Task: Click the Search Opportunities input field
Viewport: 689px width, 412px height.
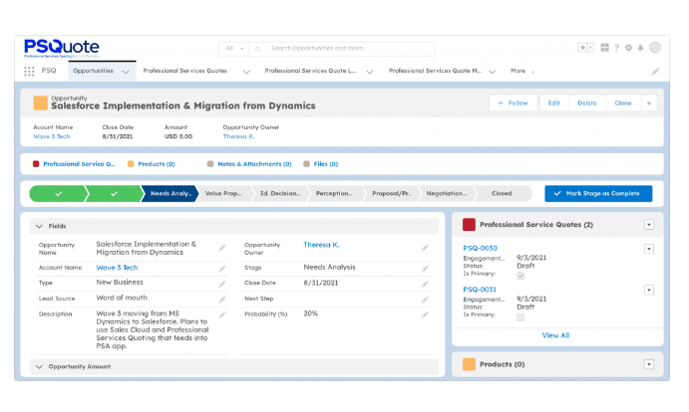Action: (351, 48)
